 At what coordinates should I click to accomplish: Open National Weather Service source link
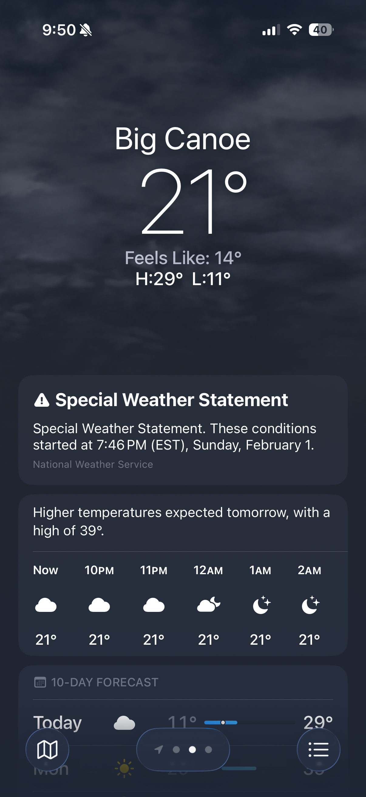[93, 464]
